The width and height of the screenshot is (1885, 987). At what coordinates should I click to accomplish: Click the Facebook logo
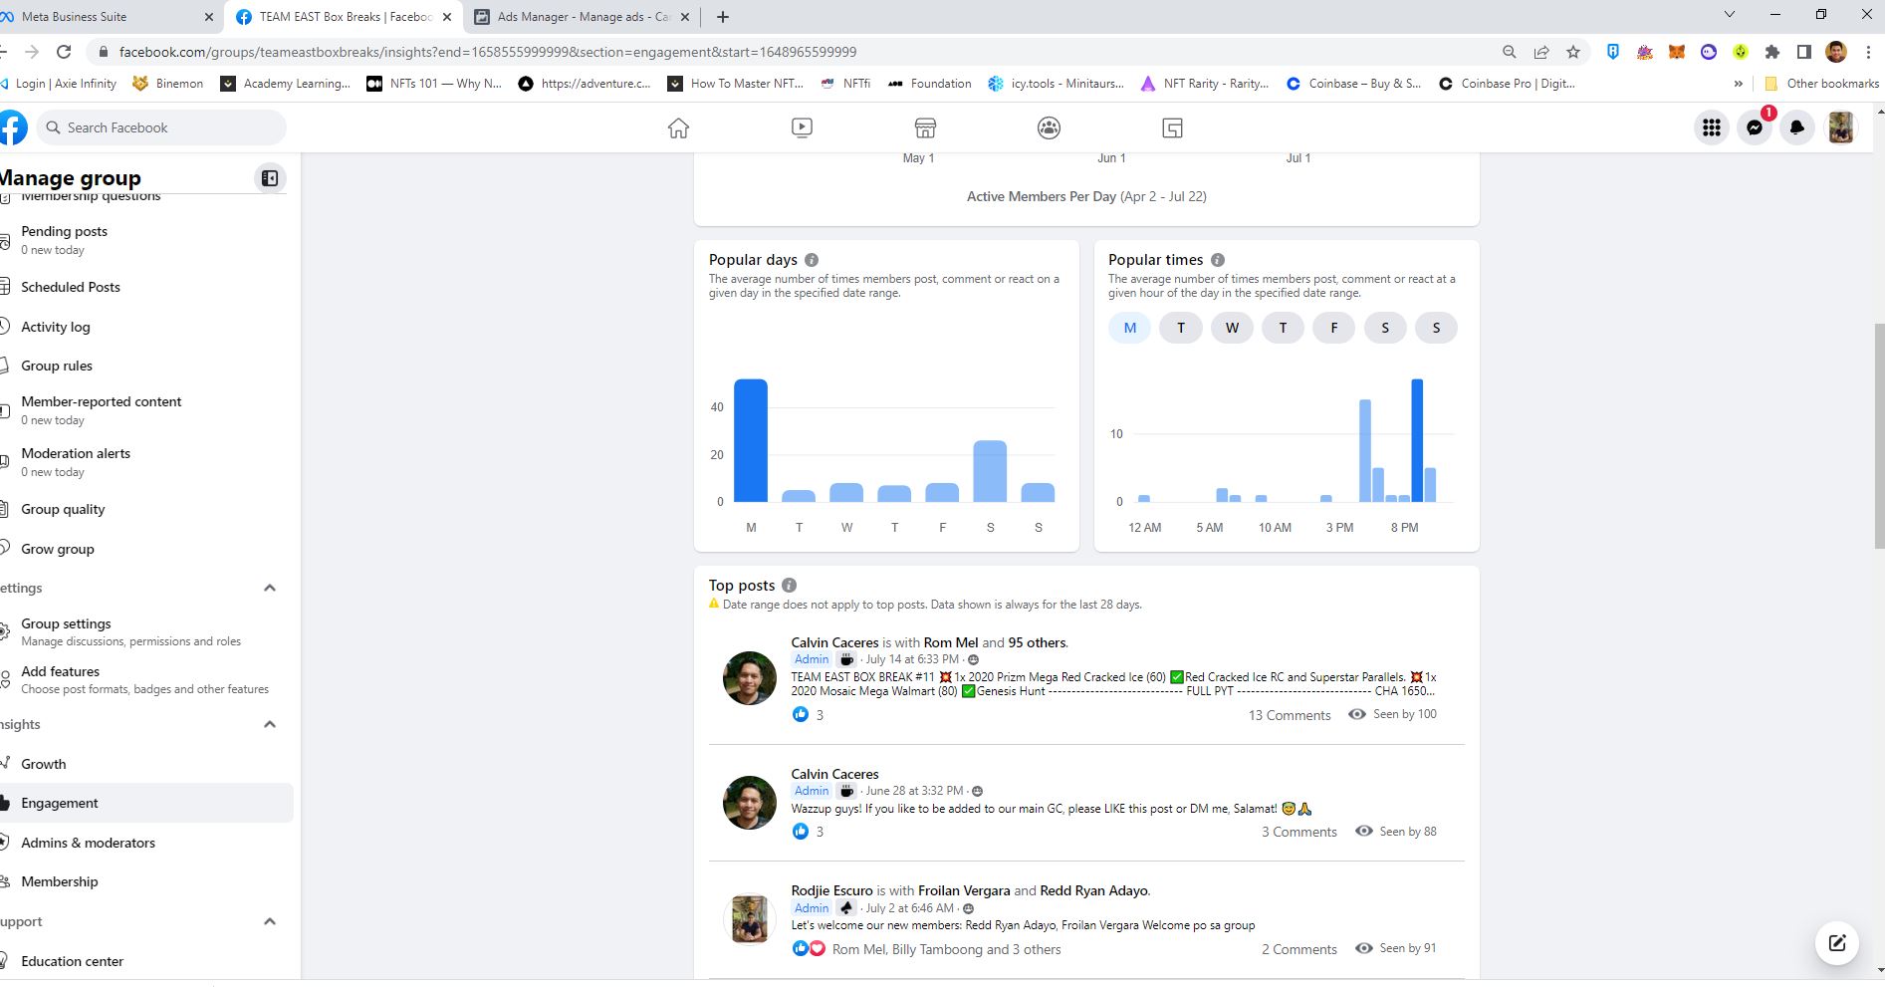click(12, 127)
